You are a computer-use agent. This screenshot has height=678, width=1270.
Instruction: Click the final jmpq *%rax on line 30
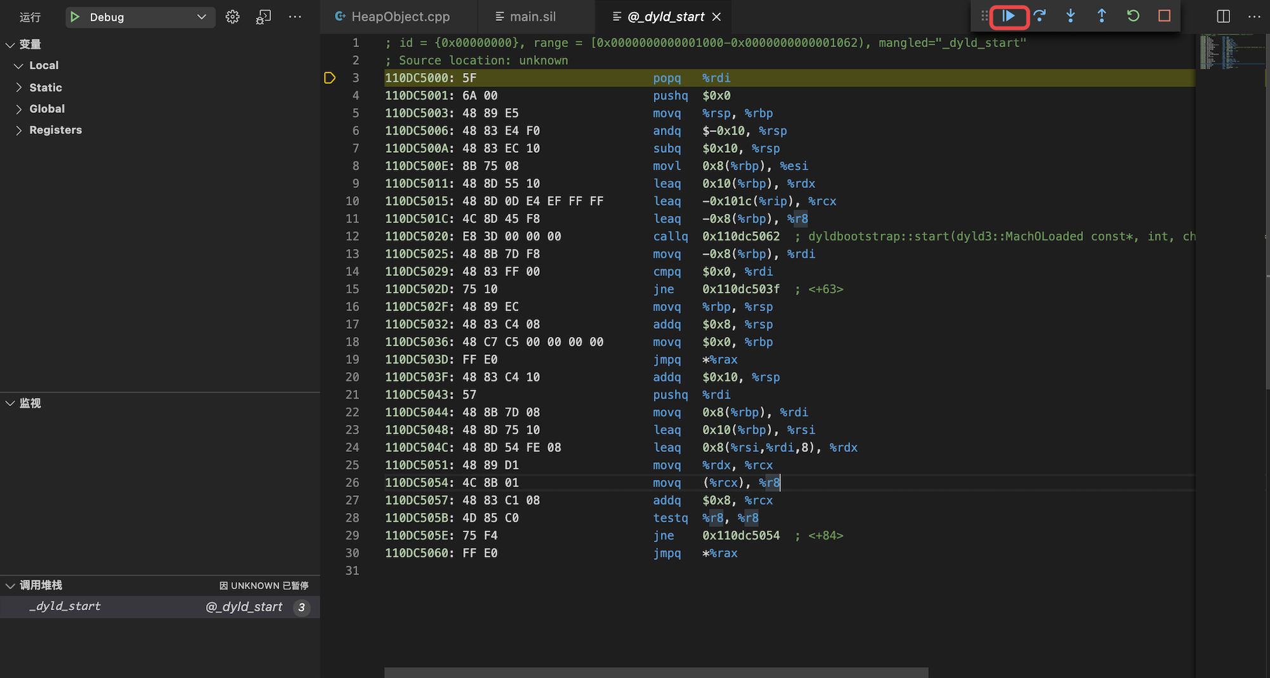(695, 553)
